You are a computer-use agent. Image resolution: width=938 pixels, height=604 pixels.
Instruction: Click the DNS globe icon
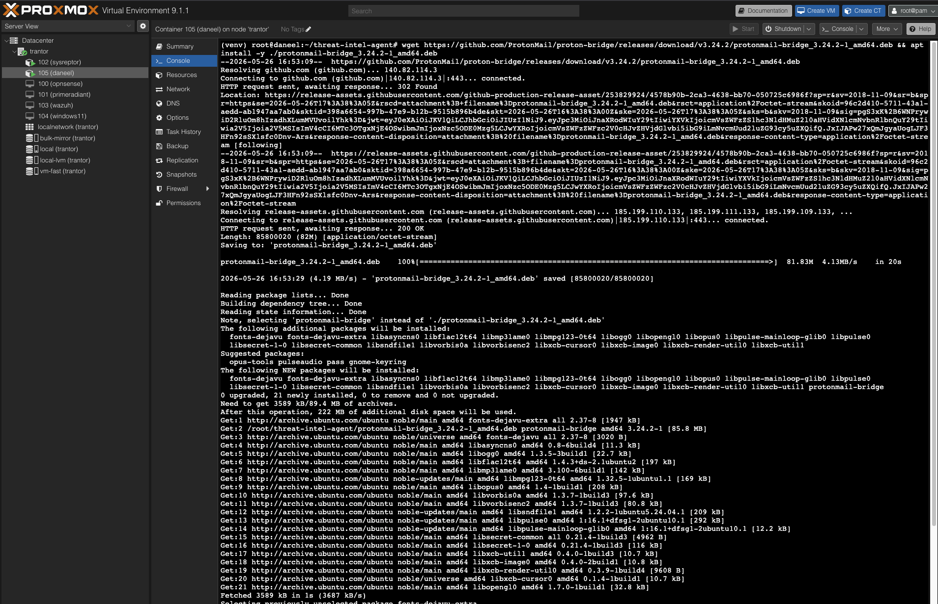coord(159,104)
